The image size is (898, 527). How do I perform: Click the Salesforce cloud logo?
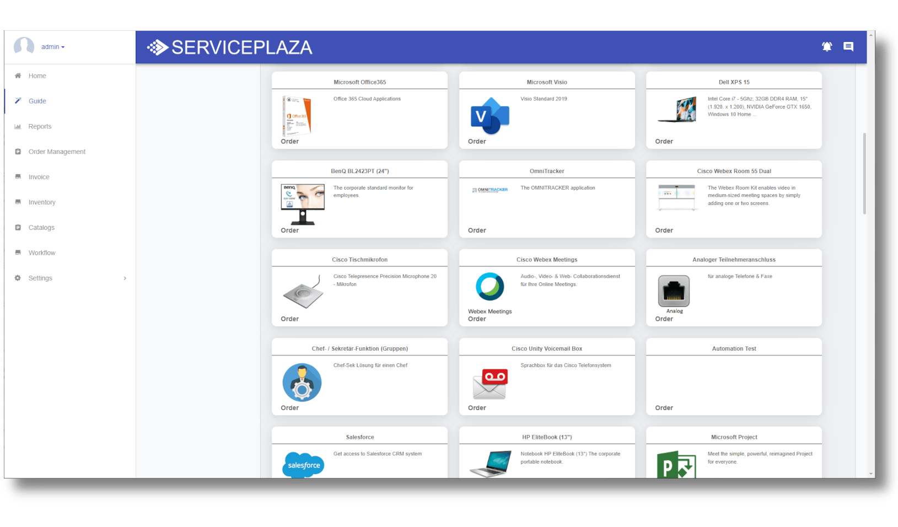tap(303, 465)
